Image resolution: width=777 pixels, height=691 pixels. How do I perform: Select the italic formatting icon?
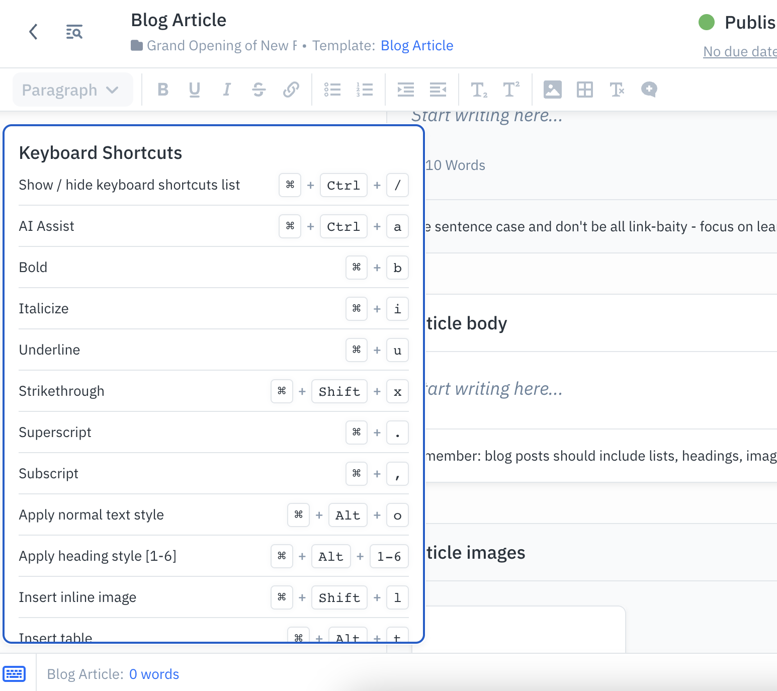tap(226, 90)
